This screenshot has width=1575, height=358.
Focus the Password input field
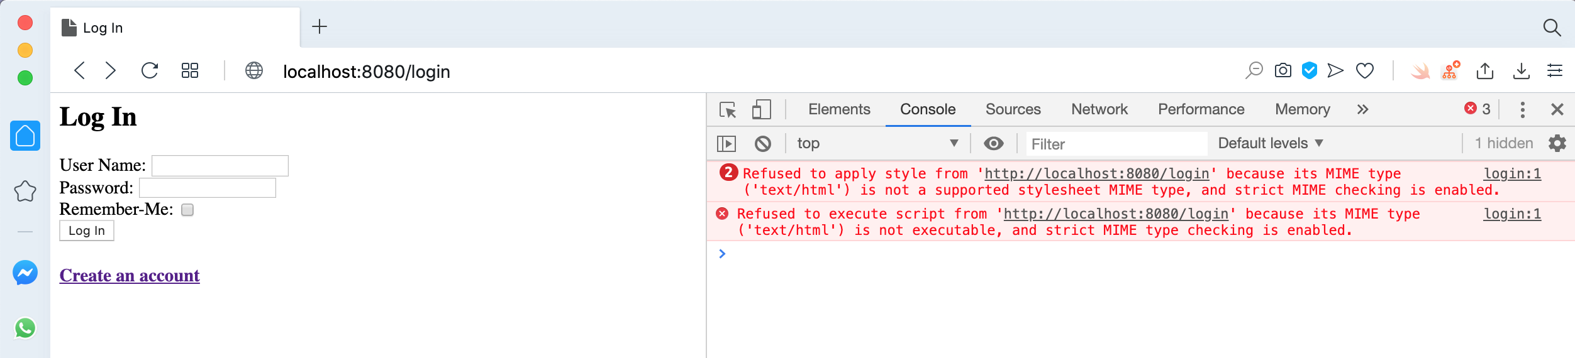coord(208,188)
